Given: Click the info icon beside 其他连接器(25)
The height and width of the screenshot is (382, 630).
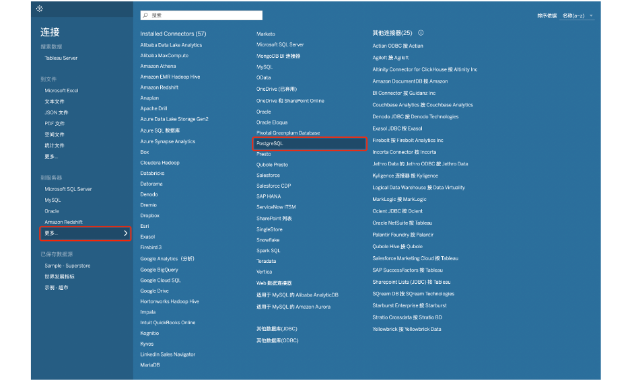Looking at the screenshot, I should point(421,32).
